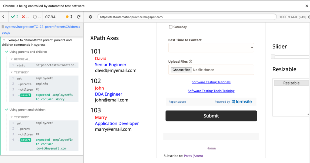This screenshot has width=310, height=163.
Task: Open the selector playground crosshair icon
Action: point(91,17)
